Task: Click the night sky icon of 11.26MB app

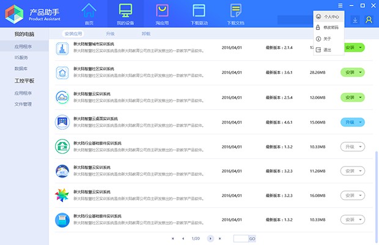Action: click(62, 171)
